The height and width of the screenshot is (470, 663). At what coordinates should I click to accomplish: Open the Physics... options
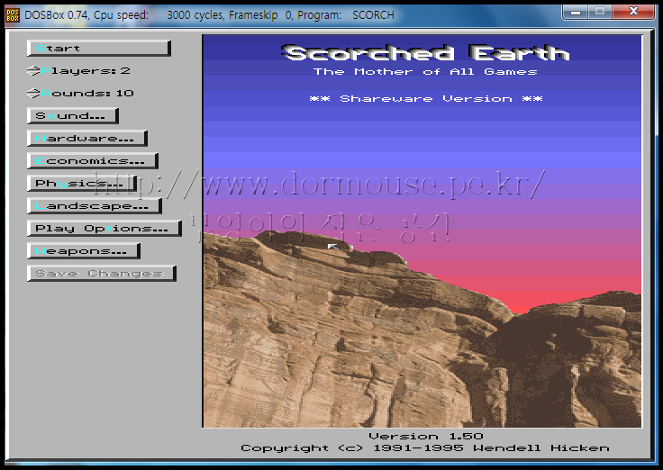click(82, 183)
